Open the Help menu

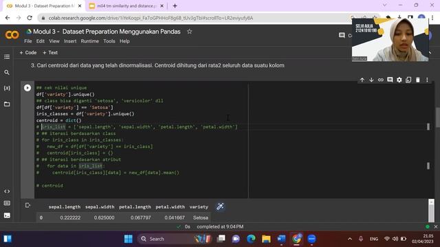pyautogui.click(x=124, y=41)
